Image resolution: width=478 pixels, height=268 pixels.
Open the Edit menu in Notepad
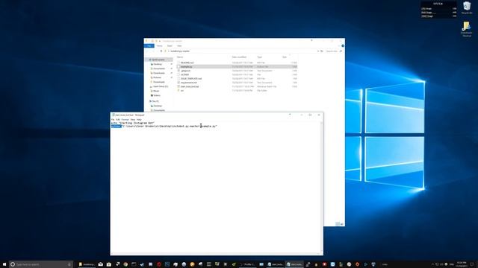tap(118, 120)
